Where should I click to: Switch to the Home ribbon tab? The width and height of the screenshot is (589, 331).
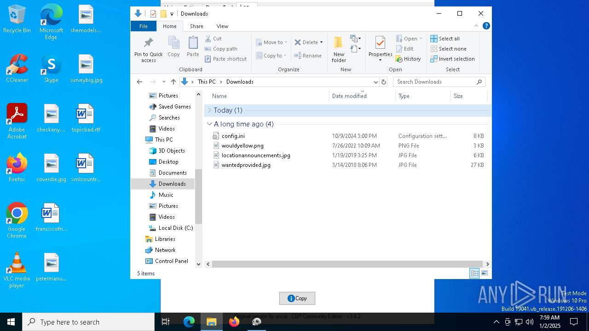point(169,26)
